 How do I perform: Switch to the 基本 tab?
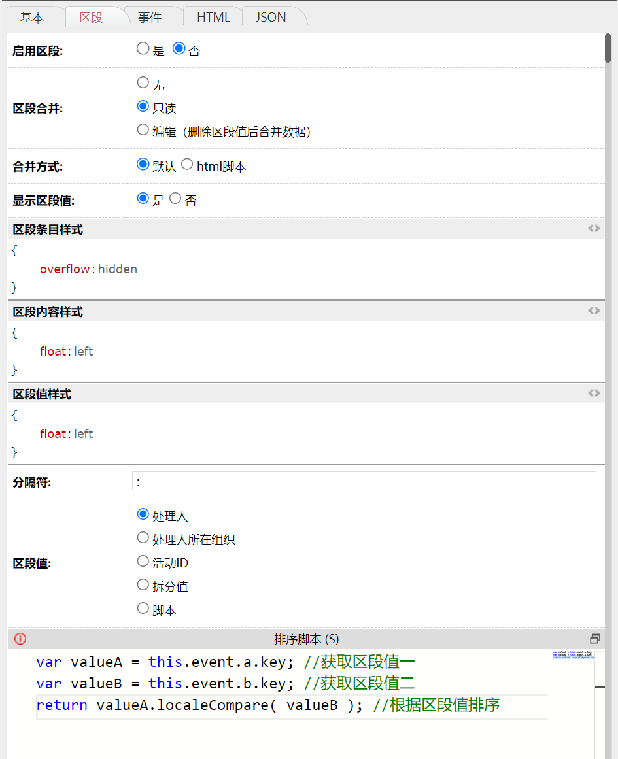tap(32, 17)
